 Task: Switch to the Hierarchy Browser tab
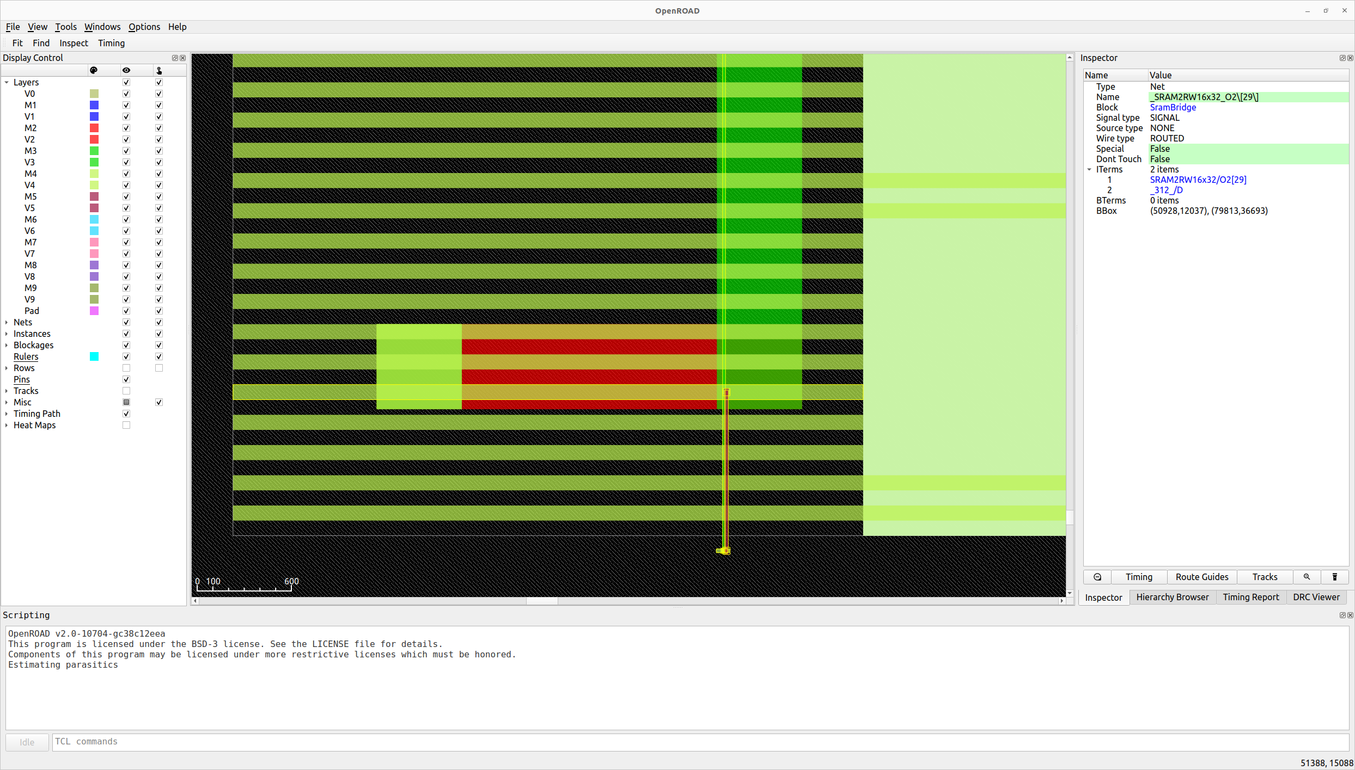pos(1173,597)
